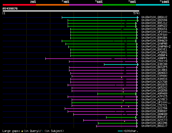This screenshot has width=172, height=133.
Task: Click the cyan 100char scale bar
Action: point(120,131)
